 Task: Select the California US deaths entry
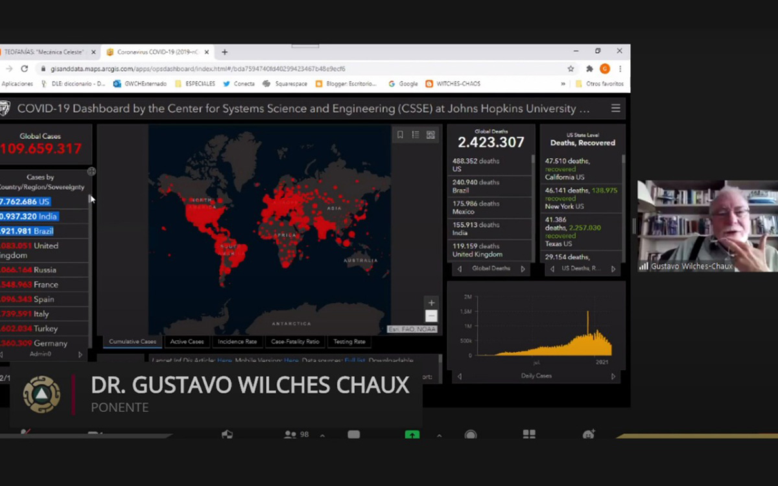pos(580,168)
